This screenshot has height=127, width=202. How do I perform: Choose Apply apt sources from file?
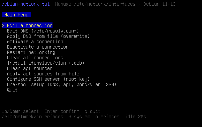click(x=43, y=74)
